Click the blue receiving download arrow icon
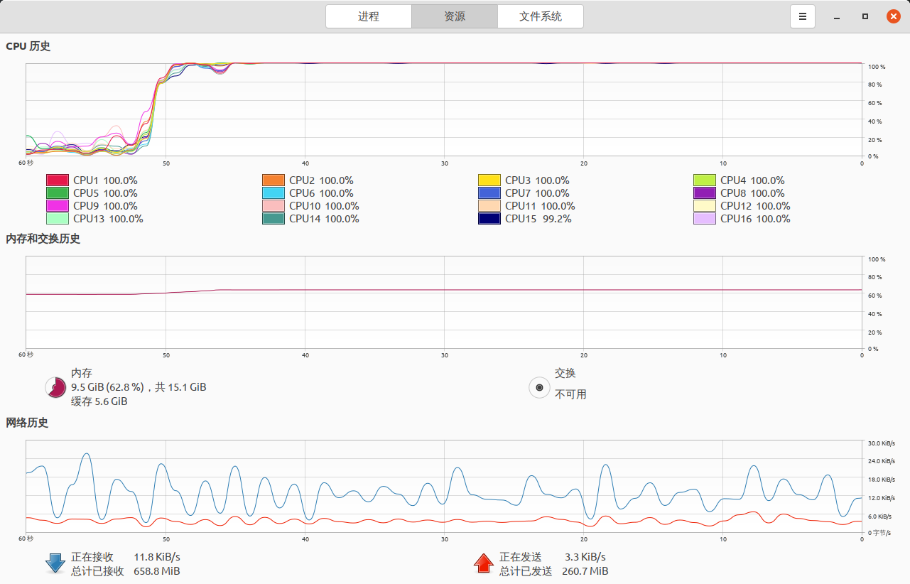This screenshot has height=584, width=910. coord(55,563)
